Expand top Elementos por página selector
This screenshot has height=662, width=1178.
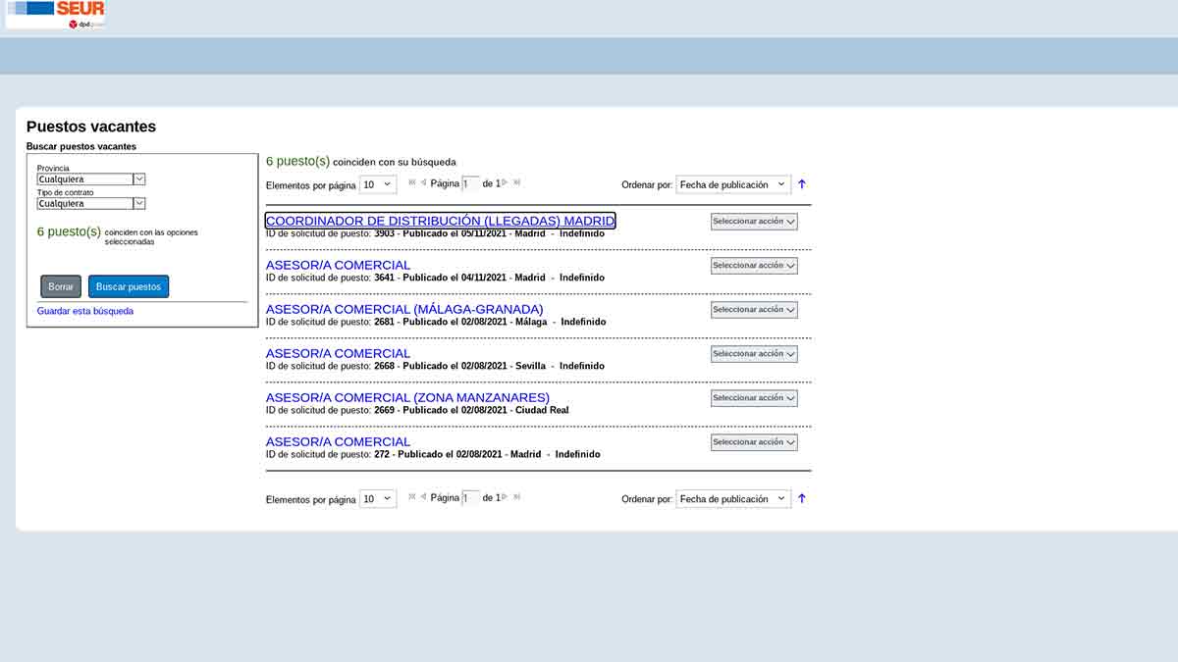coord(378,184)
